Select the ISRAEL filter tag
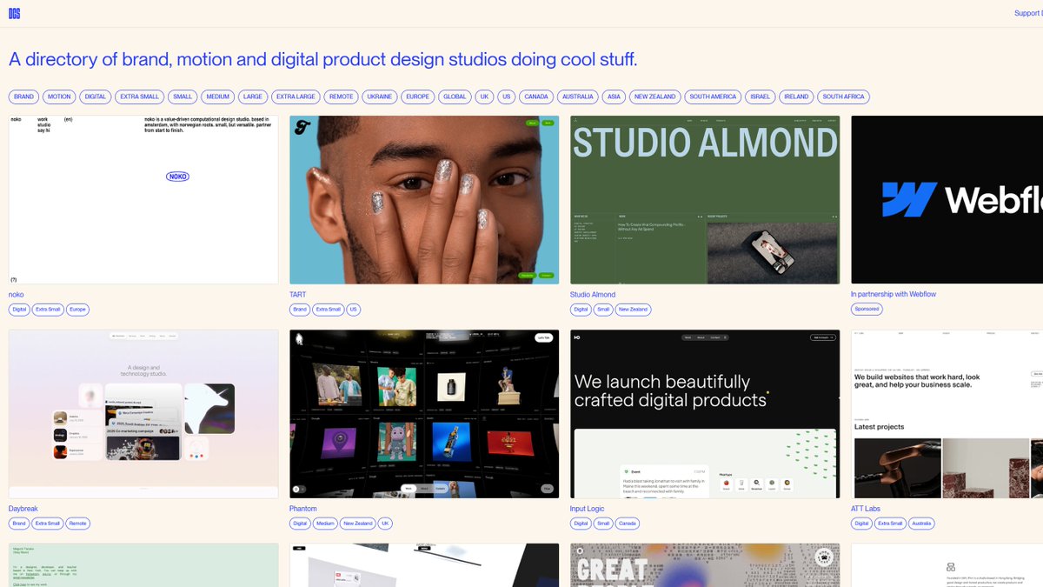Image resolution: width=1043 pixels, height=587 pixels. tap(761, 97)
